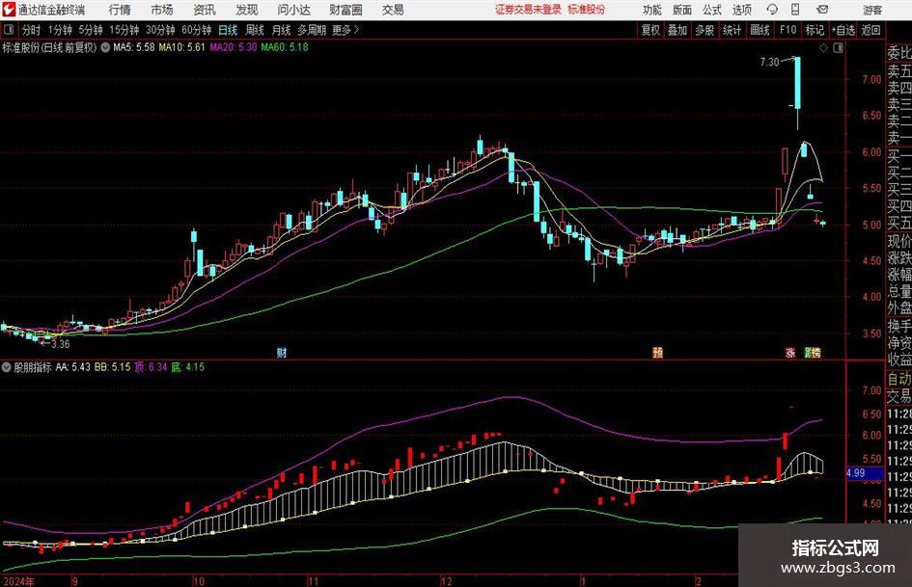Open the 发现 menu
Screen dimensions: 912x587
click(x=247, y=10)
